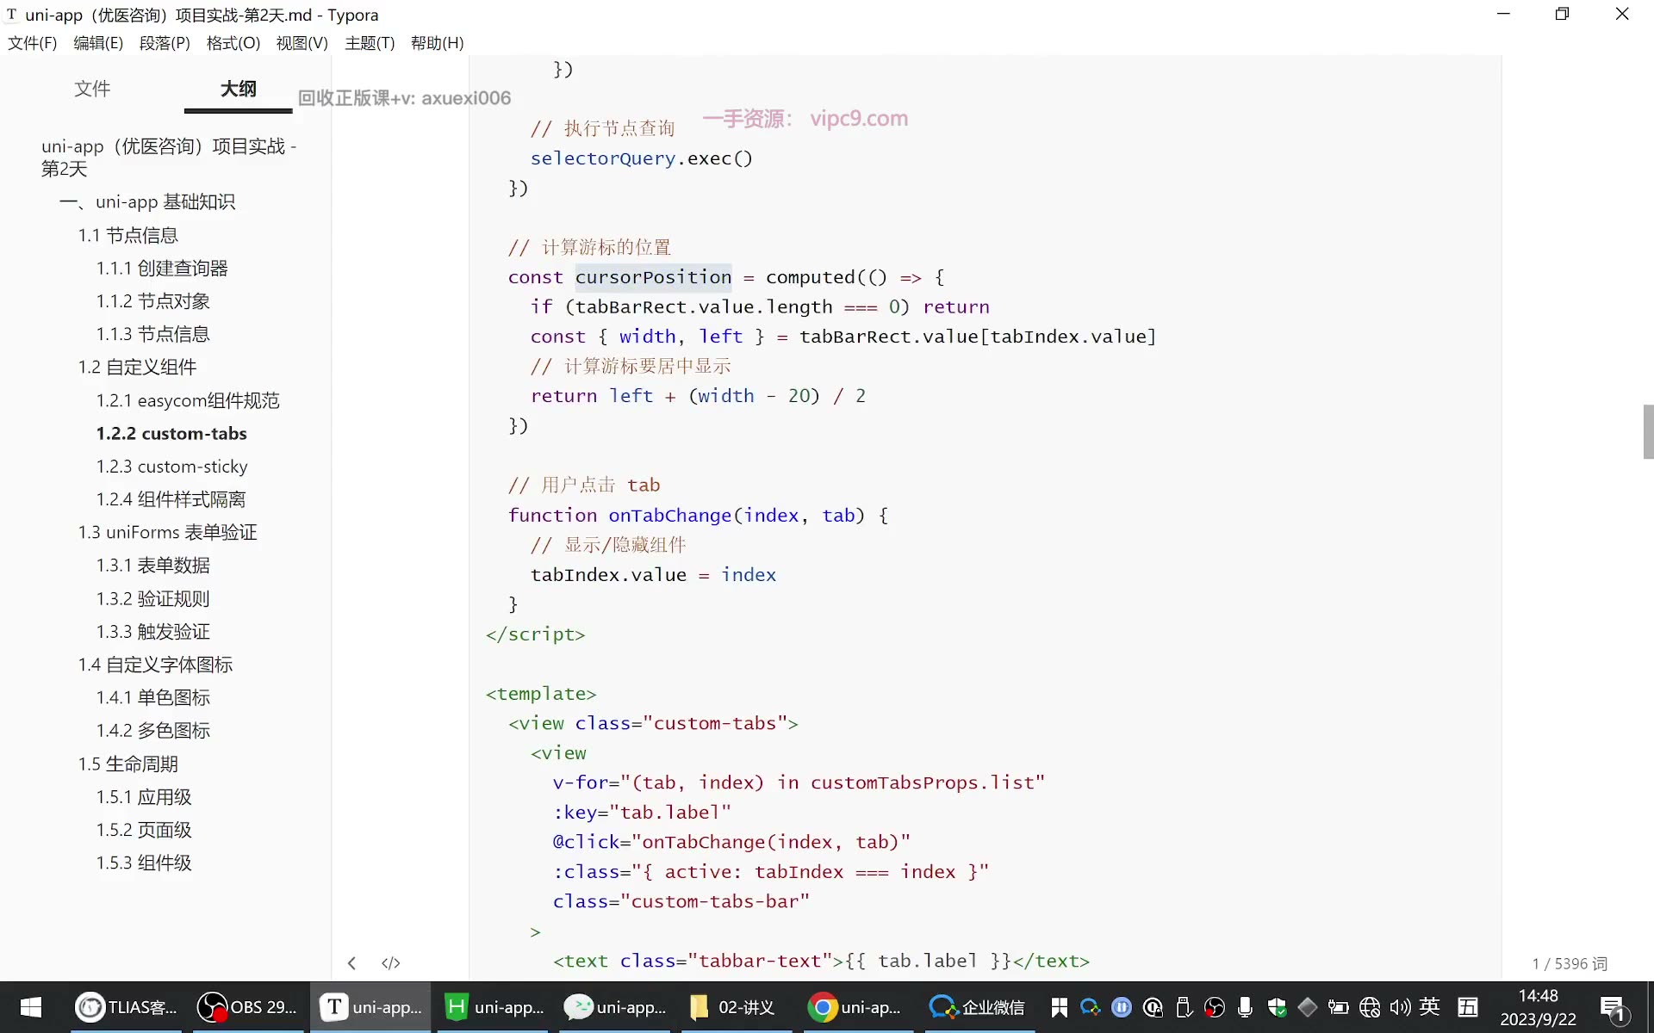Open the 主题(T) menu
Screen dimensions: 1654x1033
pyautogui.click(x=370, y=43)
